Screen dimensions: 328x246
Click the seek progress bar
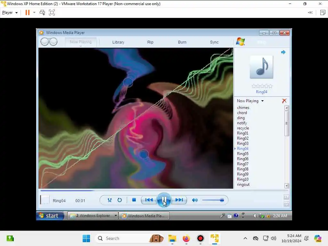click(x=164, y=191)
